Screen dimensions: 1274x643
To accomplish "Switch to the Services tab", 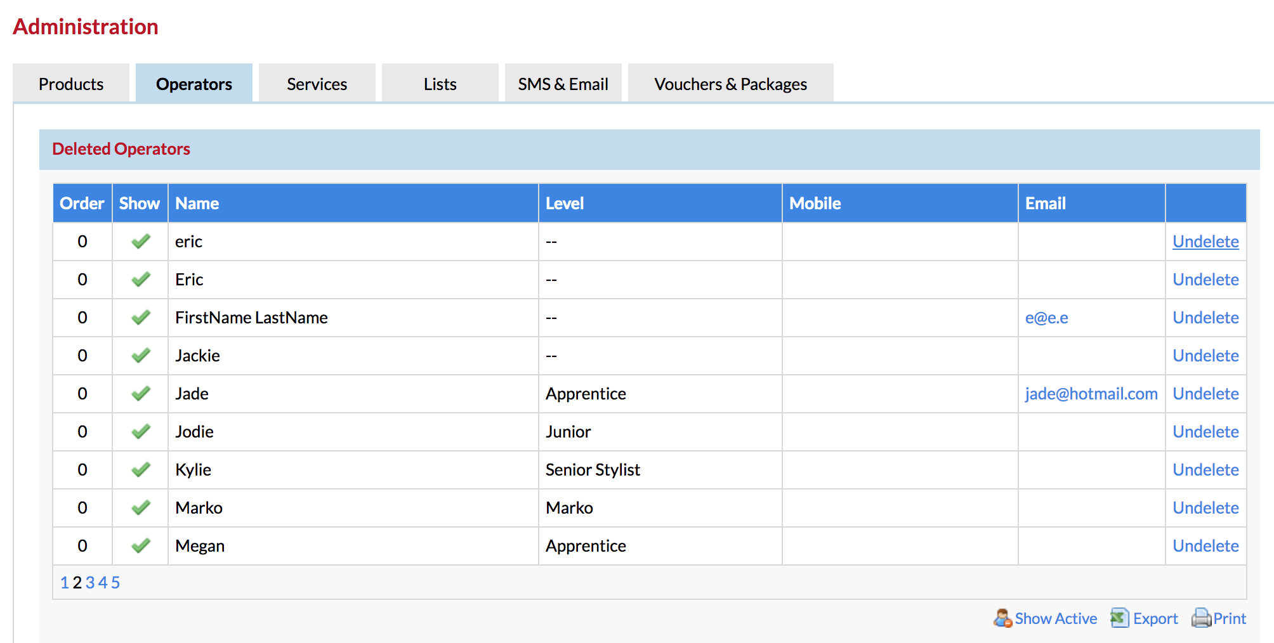I will coord(317,83).
